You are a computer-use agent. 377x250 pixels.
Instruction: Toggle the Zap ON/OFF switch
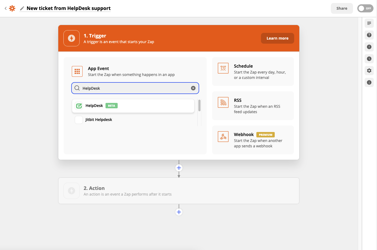click(x=365, y=8)
